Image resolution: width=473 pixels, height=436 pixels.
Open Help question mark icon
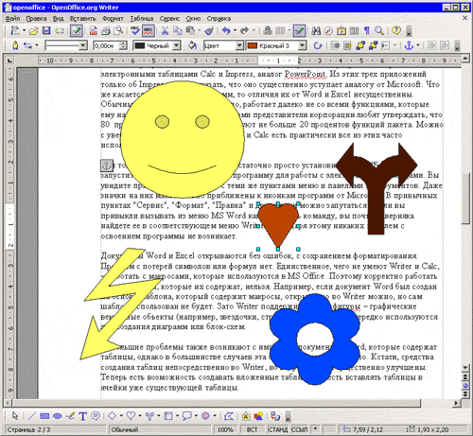point(396,30)
